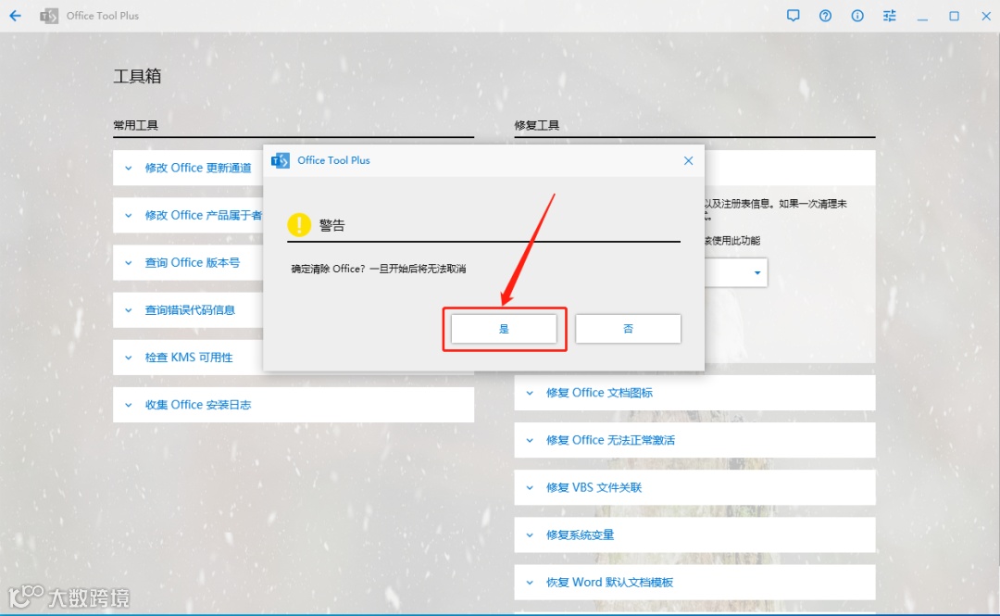The width and height of the screenshot is (1000, 616).
Task: Cancel with the 否 button
Action: point(628,329)
